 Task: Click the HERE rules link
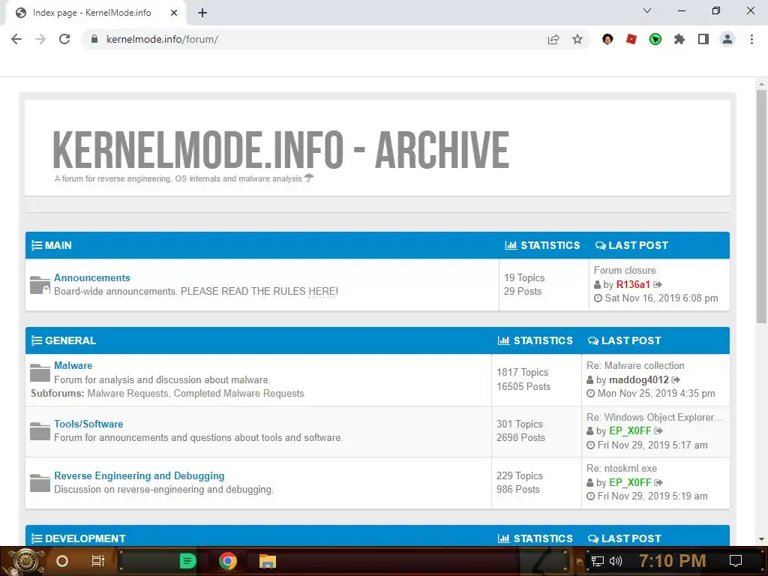click(x=321, y=292)
